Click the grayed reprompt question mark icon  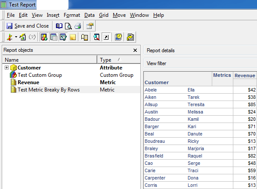pos(32,37)
